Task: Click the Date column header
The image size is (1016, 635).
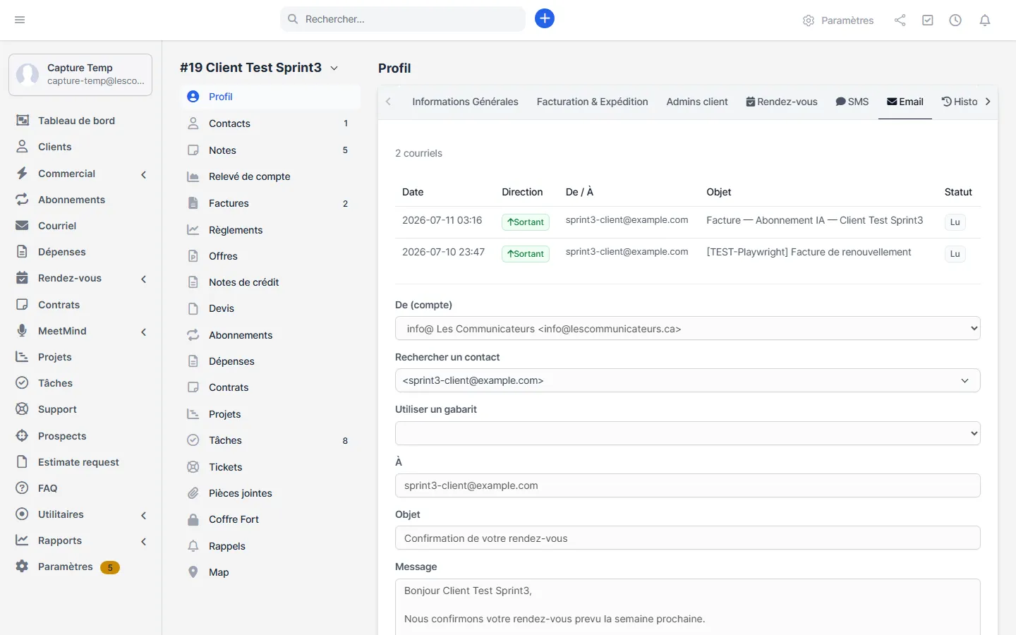Action: [413, 192]
